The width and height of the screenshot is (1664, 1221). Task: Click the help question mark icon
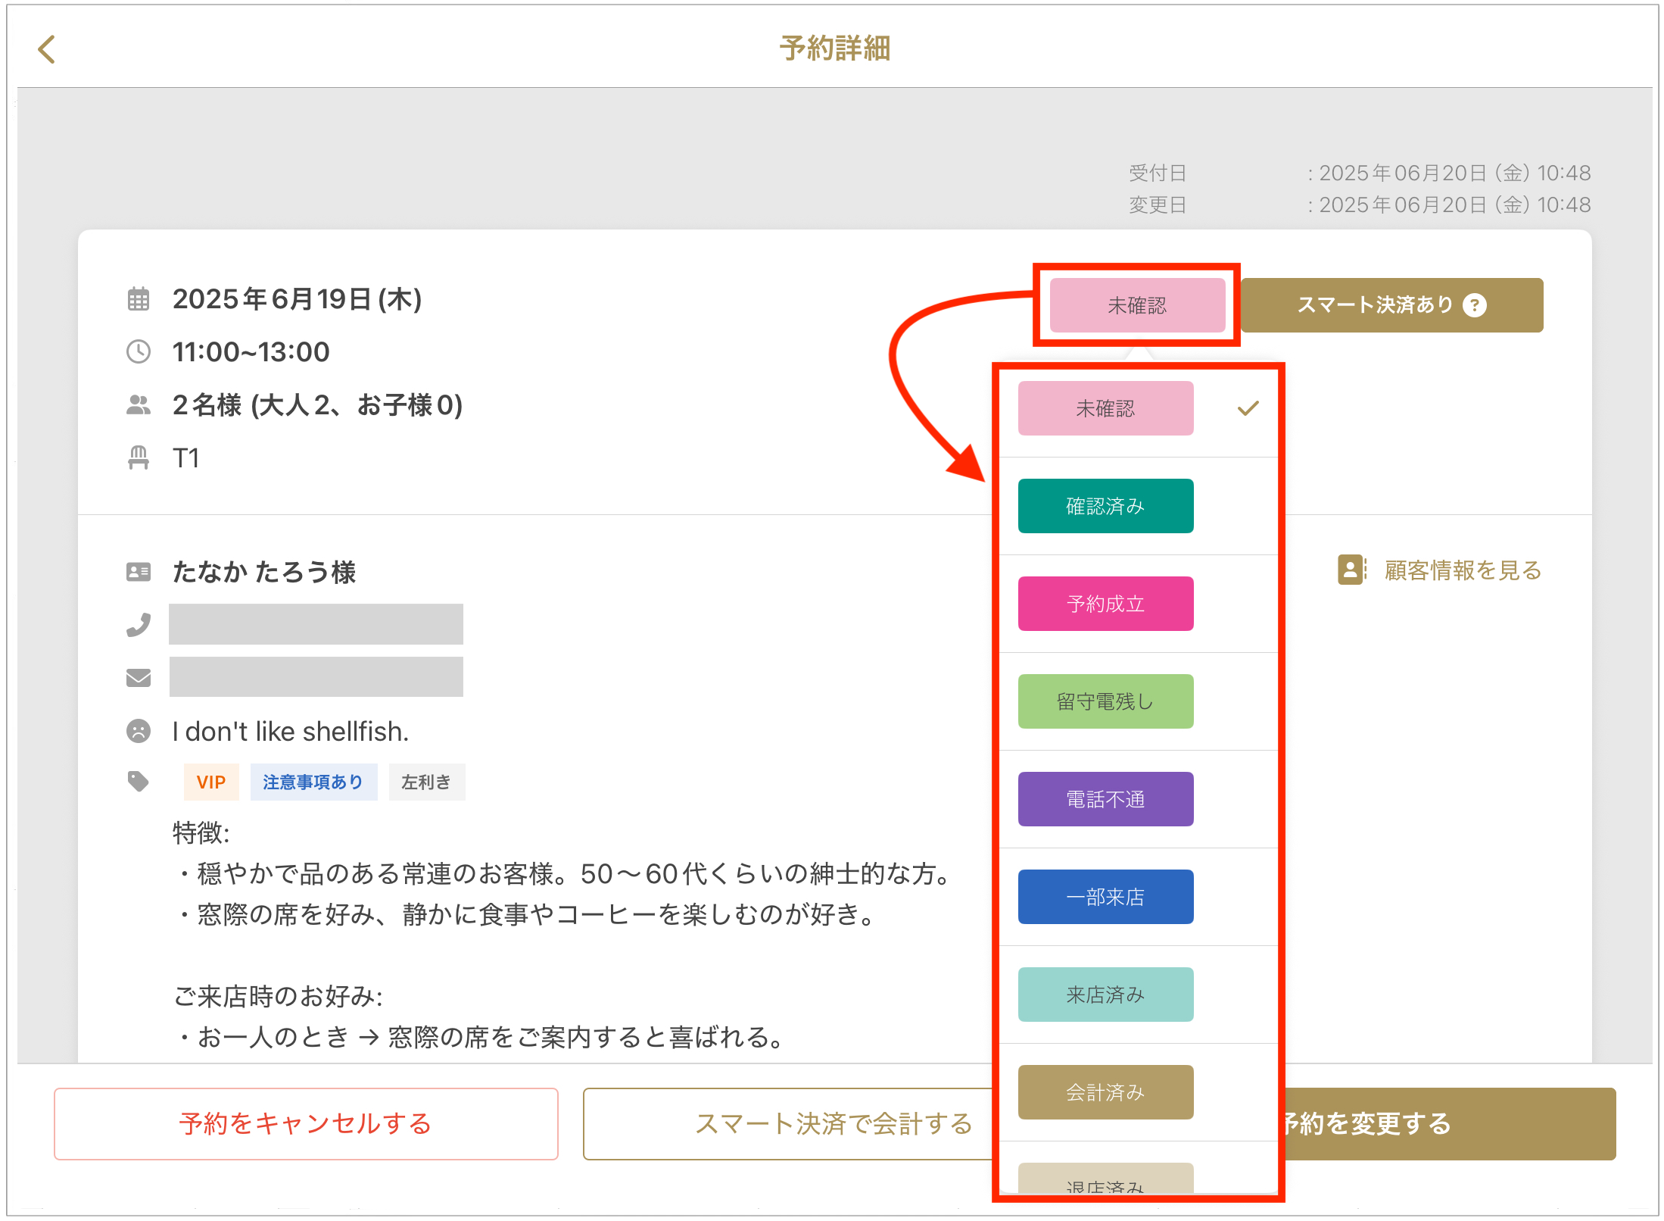pos(1474,305)
